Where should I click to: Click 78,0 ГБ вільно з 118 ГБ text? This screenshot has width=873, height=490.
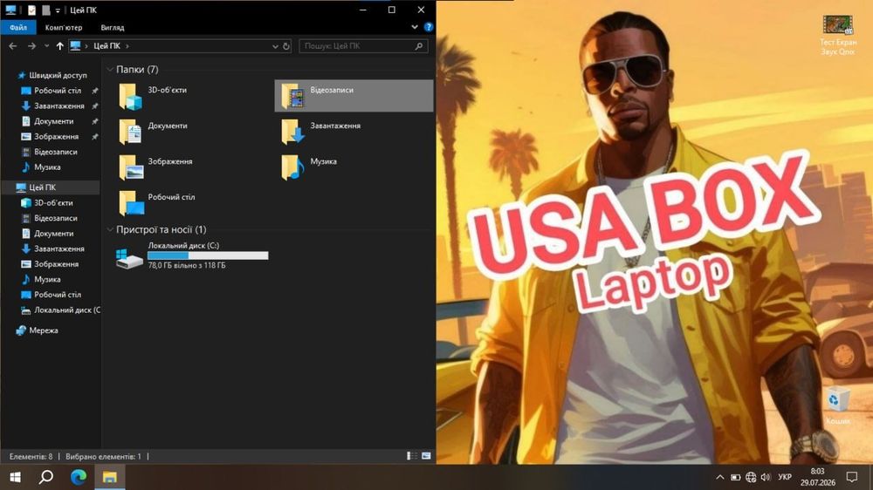point(187,266)
